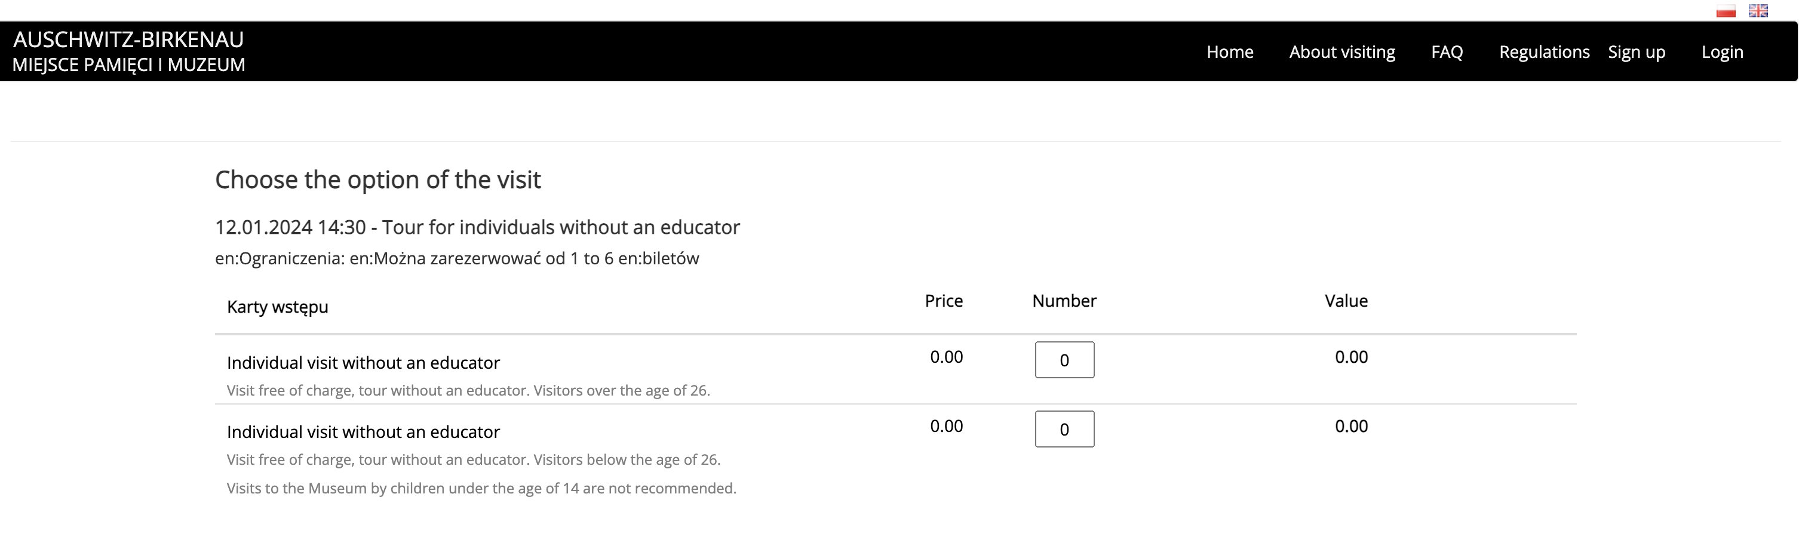Click the 12.01.2024 14:30 tour date line
The width and height of the screenshot is (1799, 537).
click(x=477, y=227)
